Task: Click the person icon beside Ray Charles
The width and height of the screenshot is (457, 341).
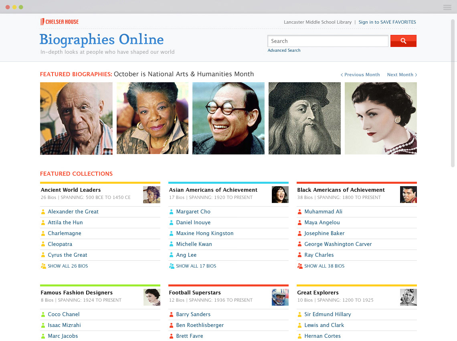Action: tap(299, 255)
